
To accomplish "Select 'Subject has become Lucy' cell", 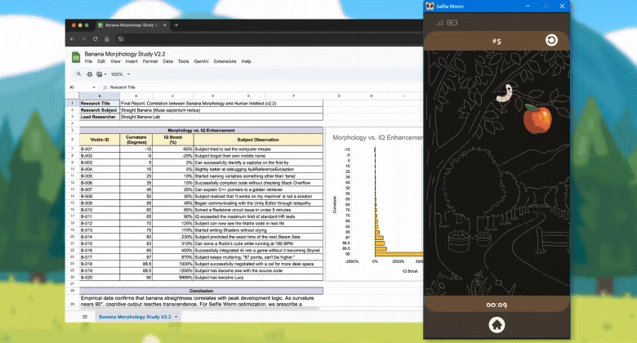I will pos(258,277).
